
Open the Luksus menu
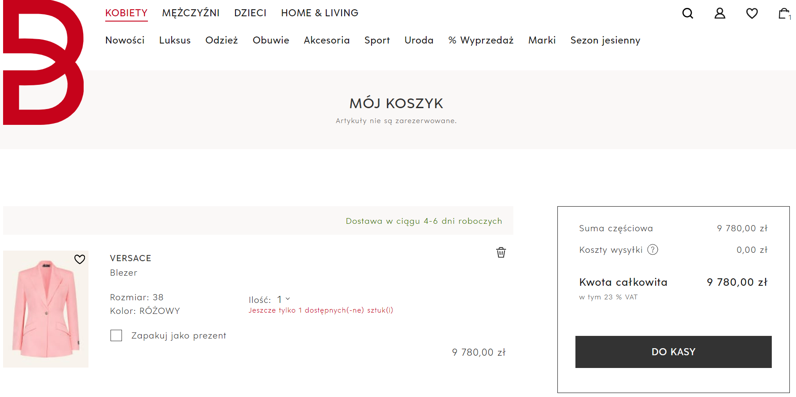[175, 40]
